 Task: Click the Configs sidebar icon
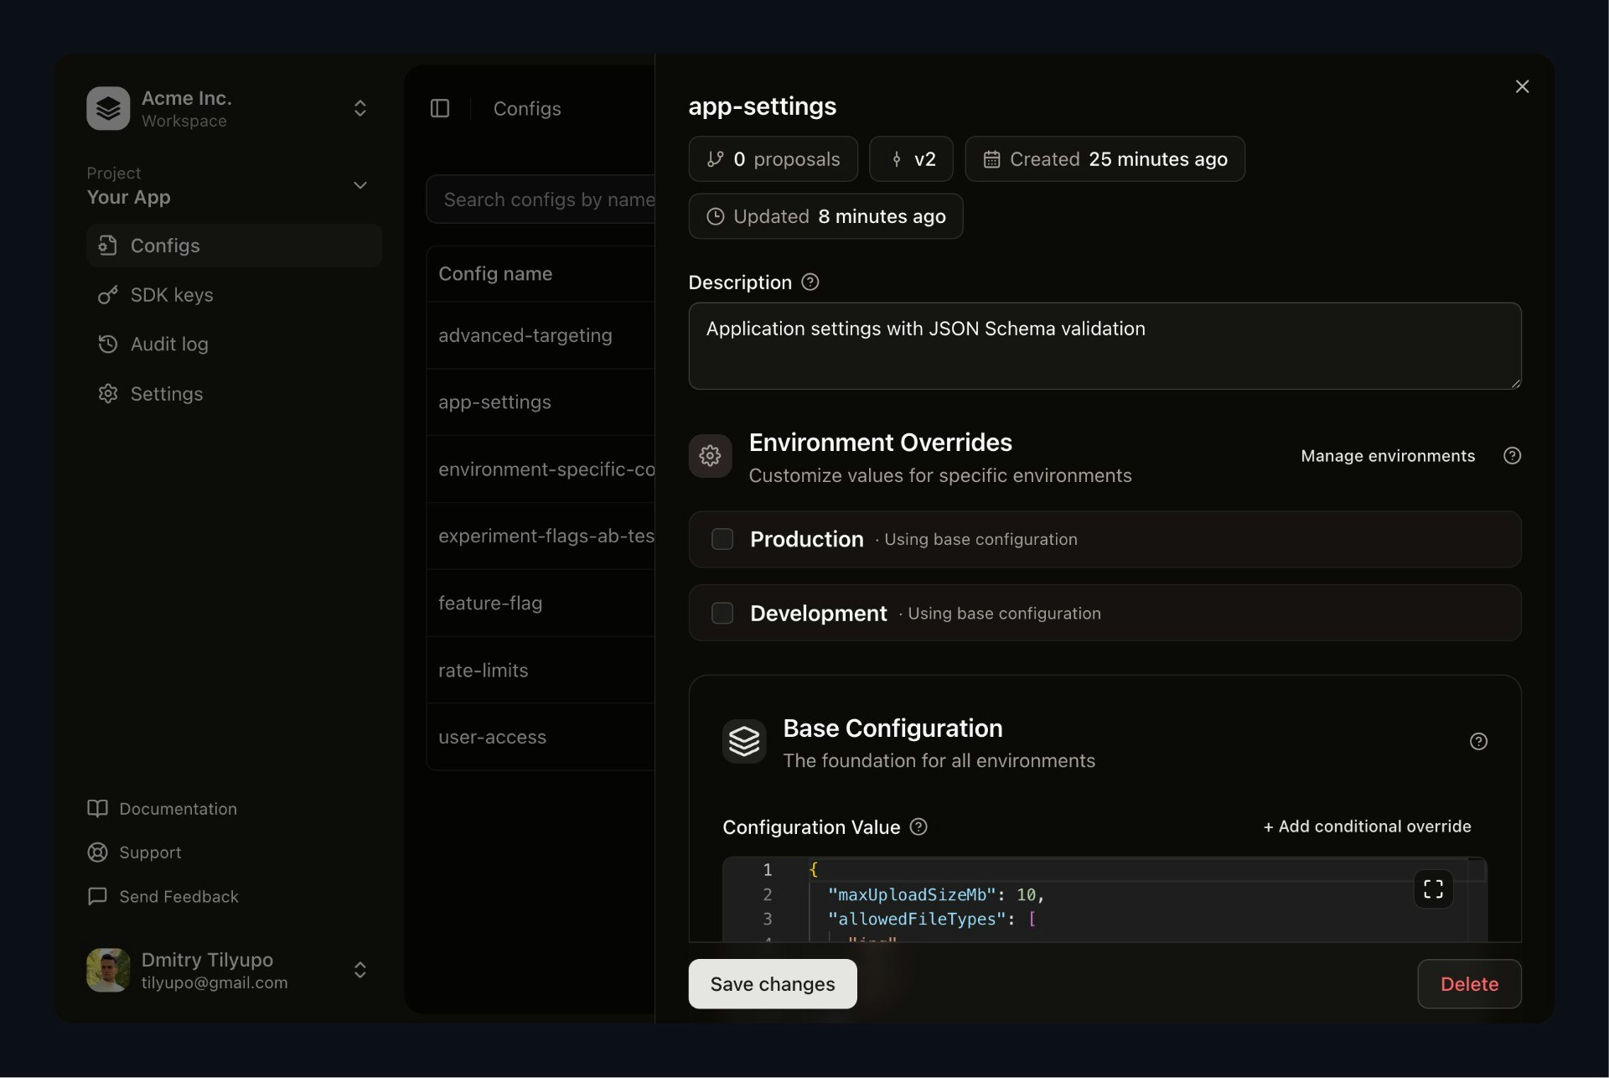(x=108, y=245)
